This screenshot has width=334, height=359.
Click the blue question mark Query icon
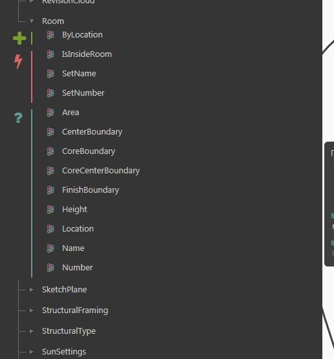(18, 118)
